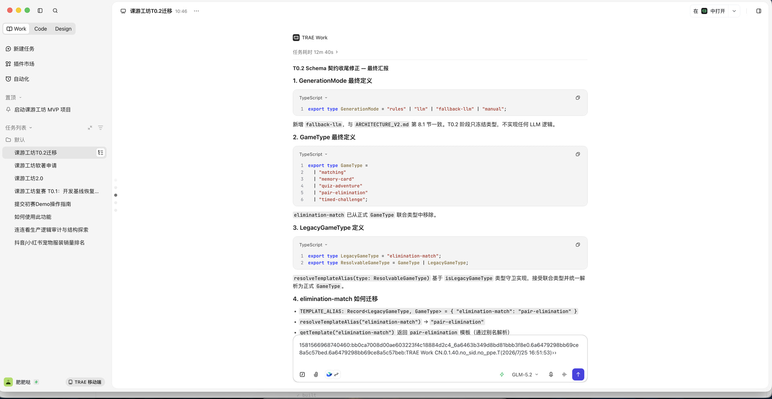Copy the GenerationMode code block
The image size is (772, 399).
[x=577, y=98]
